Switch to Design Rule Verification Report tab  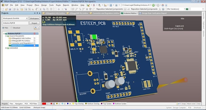point(153,13)
